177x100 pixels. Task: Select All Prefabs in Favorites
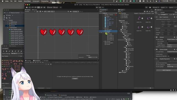[x=125, y=18]
